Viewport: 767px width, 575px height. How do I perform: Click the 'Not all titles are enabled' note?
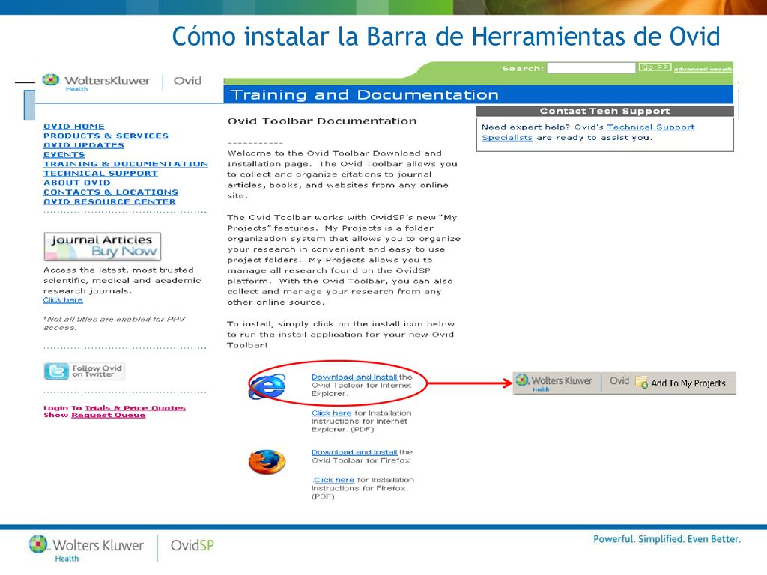pos(114,323)
